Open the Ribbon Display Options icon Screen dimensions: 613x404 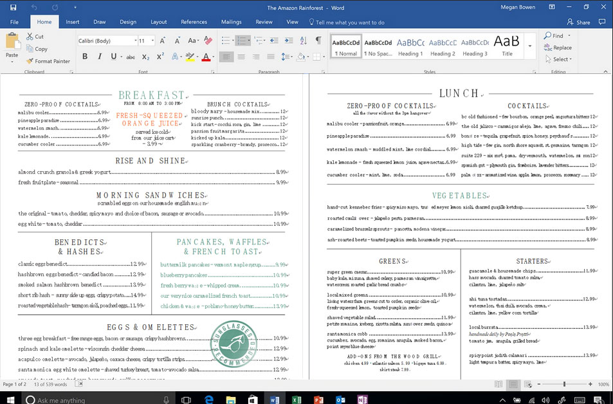click(552, 7)
